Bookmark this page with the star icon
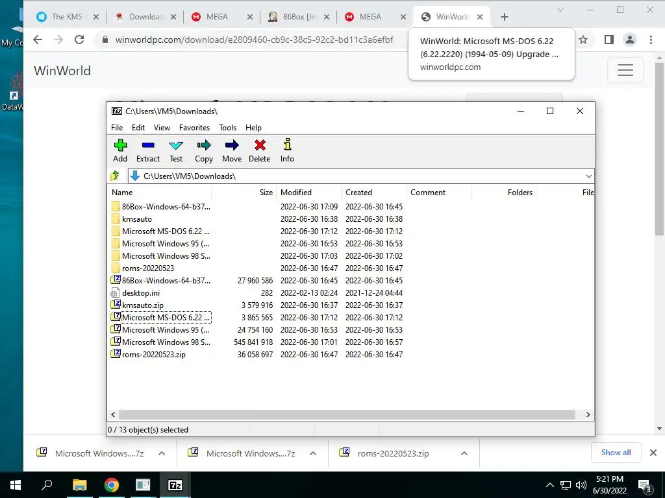 tap(584, 40)
